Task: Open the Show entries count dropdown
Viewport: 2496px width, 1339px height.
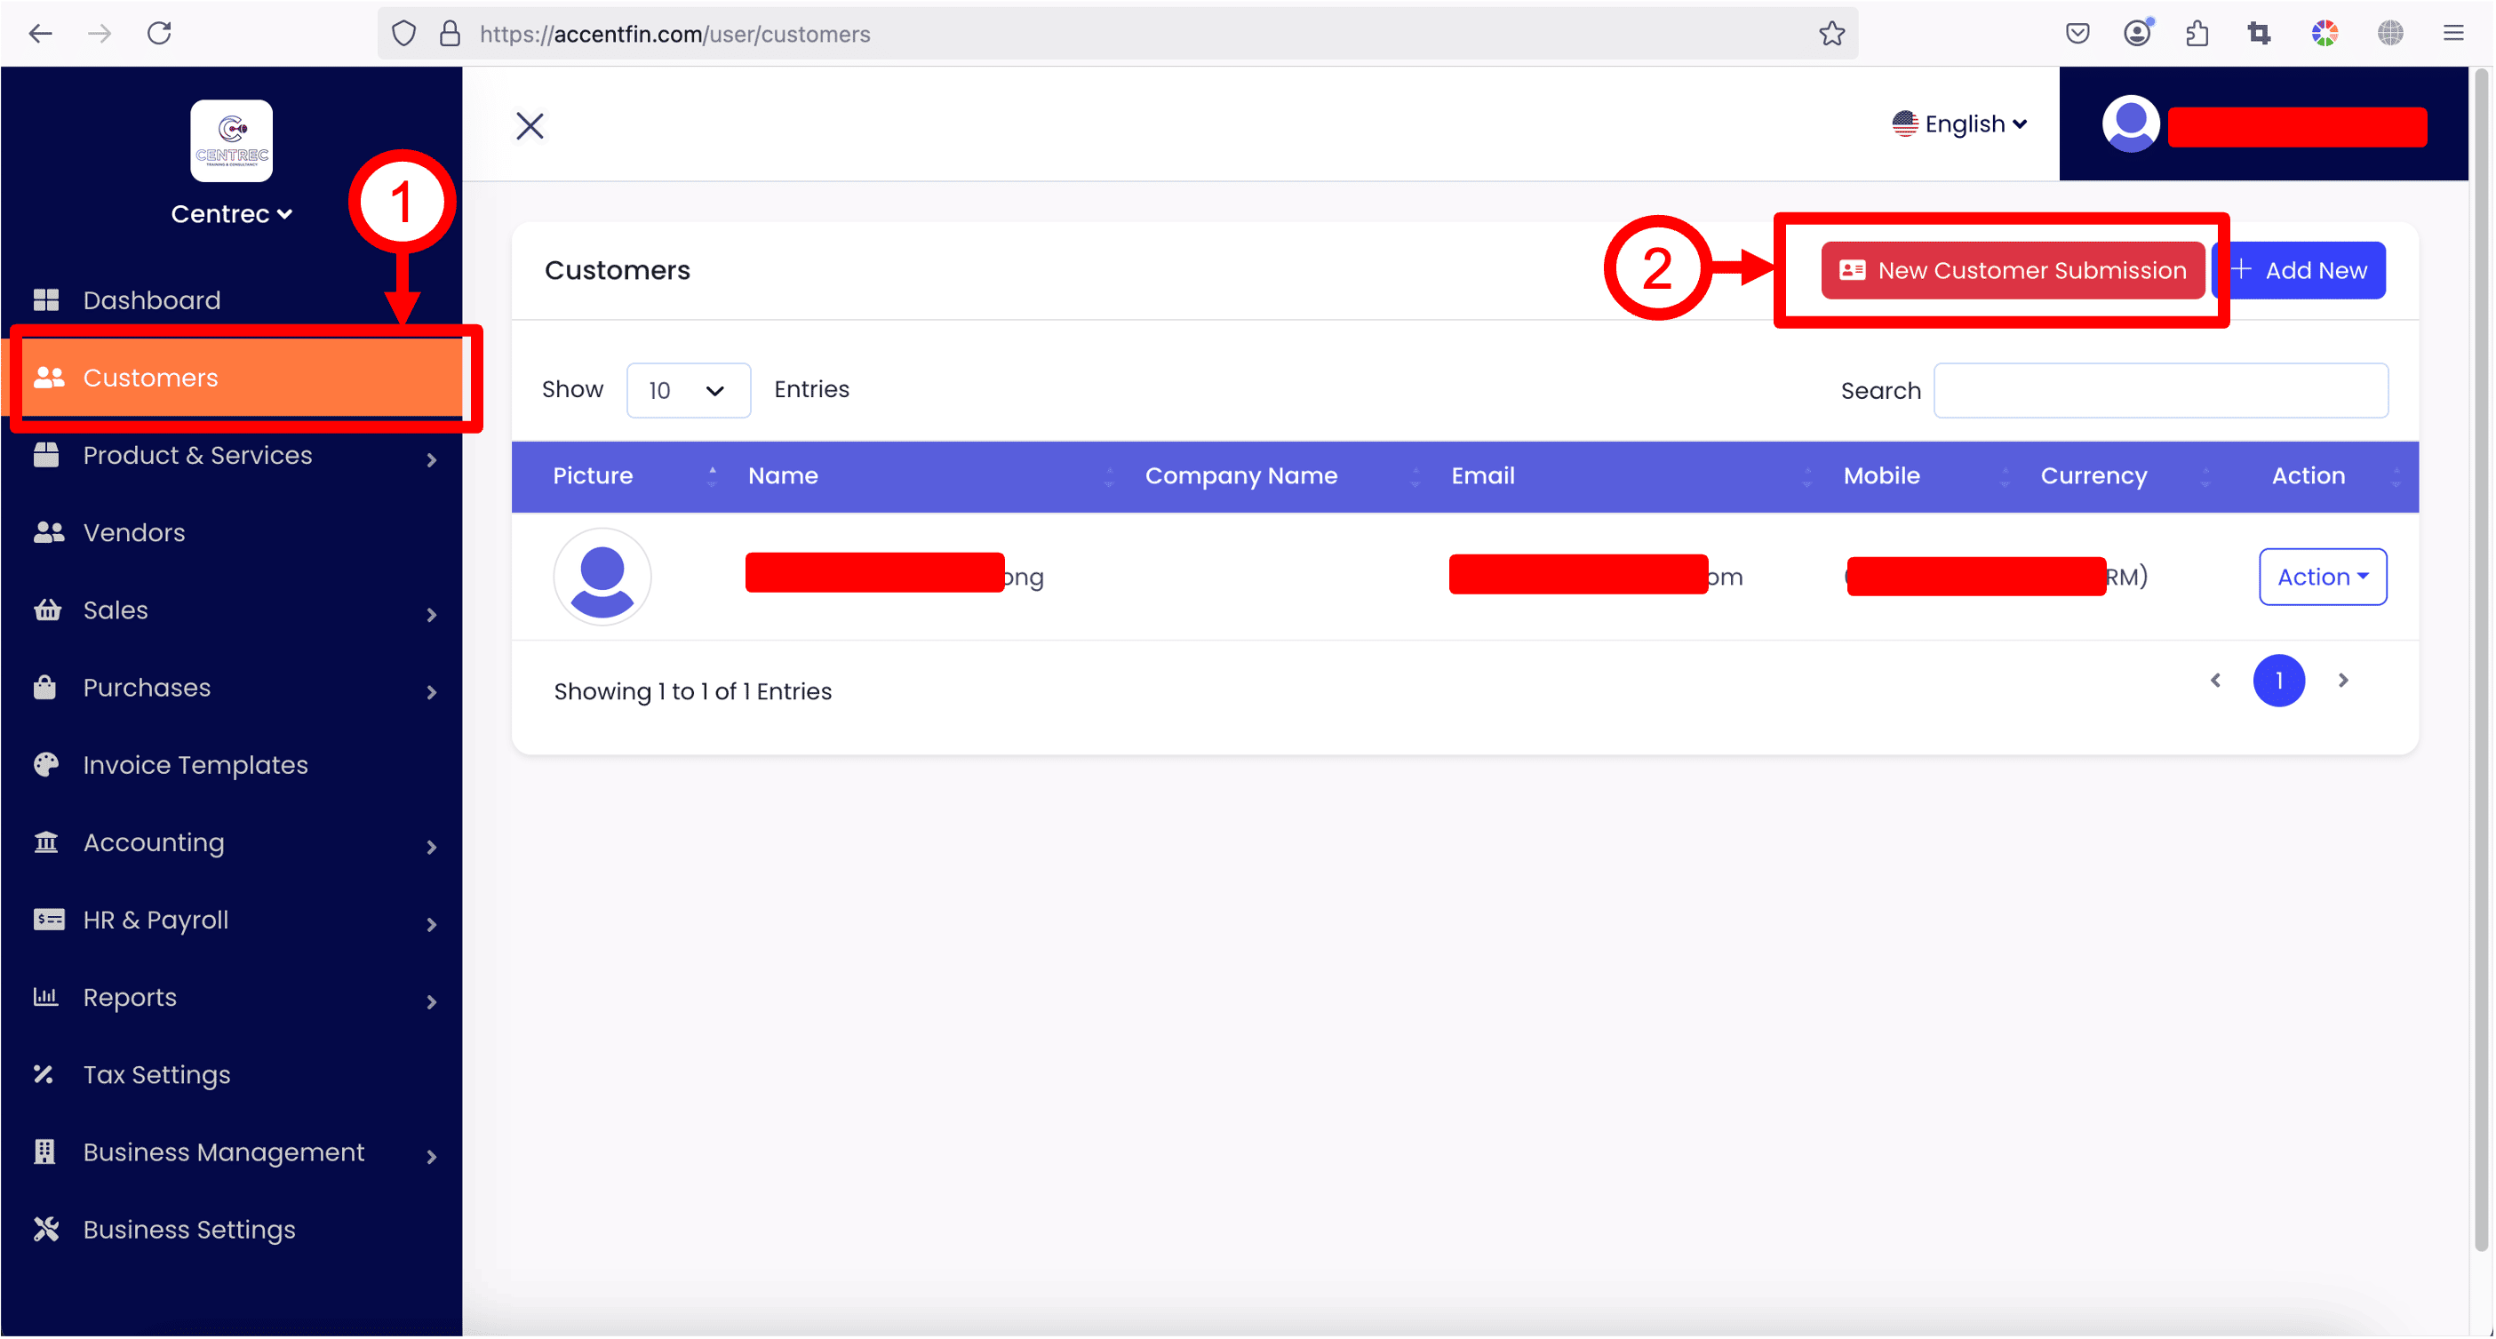Action: (x=688, y=390)
